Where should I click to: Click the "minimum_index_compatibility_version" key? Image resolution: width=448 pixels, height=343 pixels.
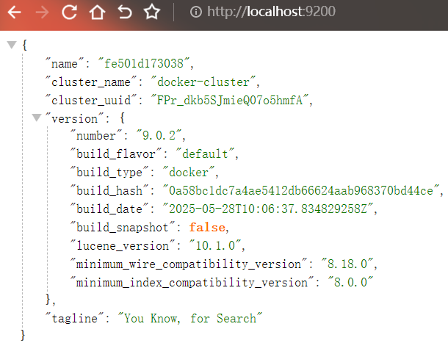[x=192, y=282]
